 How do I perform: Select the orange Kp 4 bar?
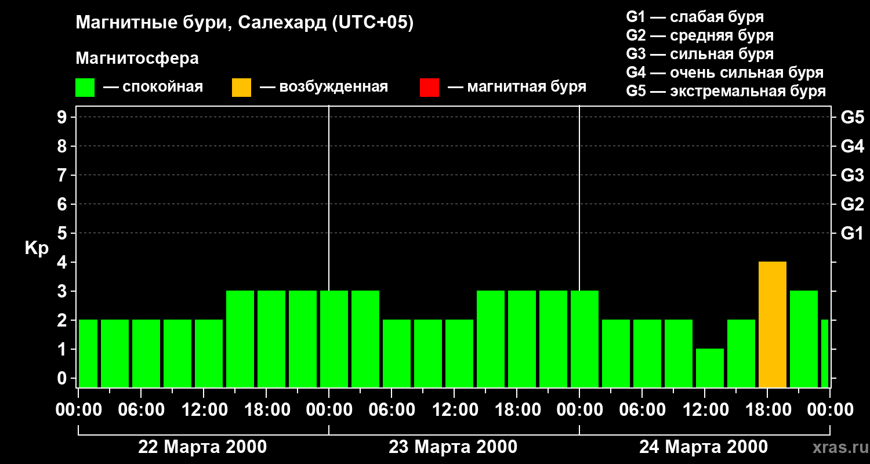click(x=772, y=324)
